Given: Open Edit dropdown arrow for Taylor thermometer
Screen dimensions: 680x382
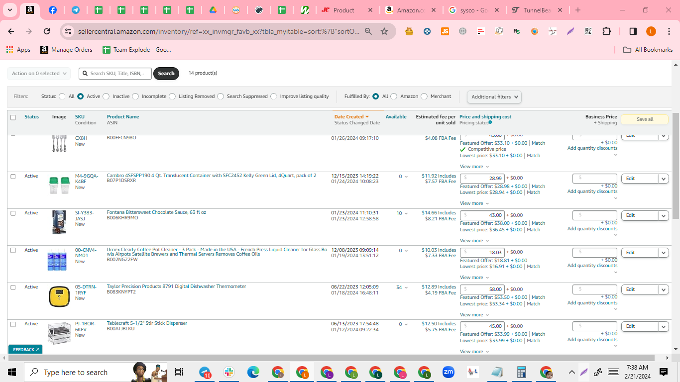Looking at the screenshot, I should [x=663, y=289].
